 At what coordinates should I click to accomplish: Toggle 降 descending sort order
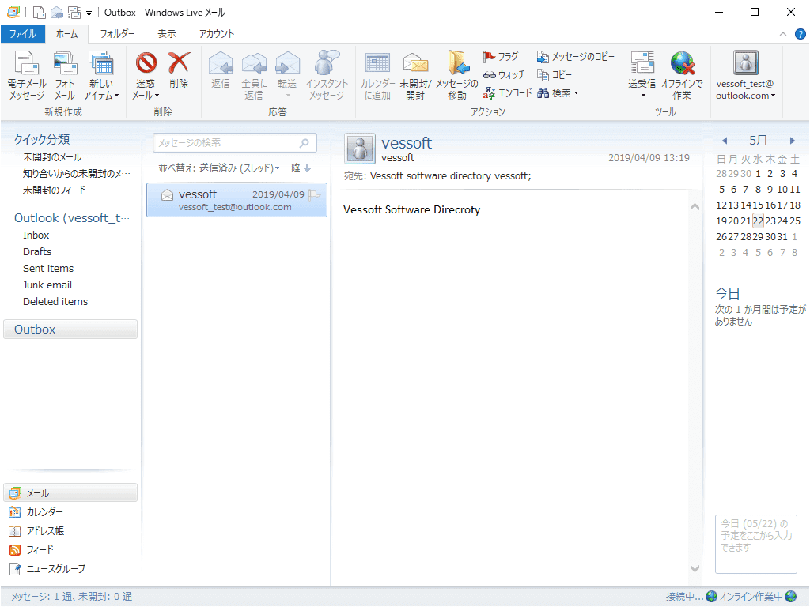(301, 168)
